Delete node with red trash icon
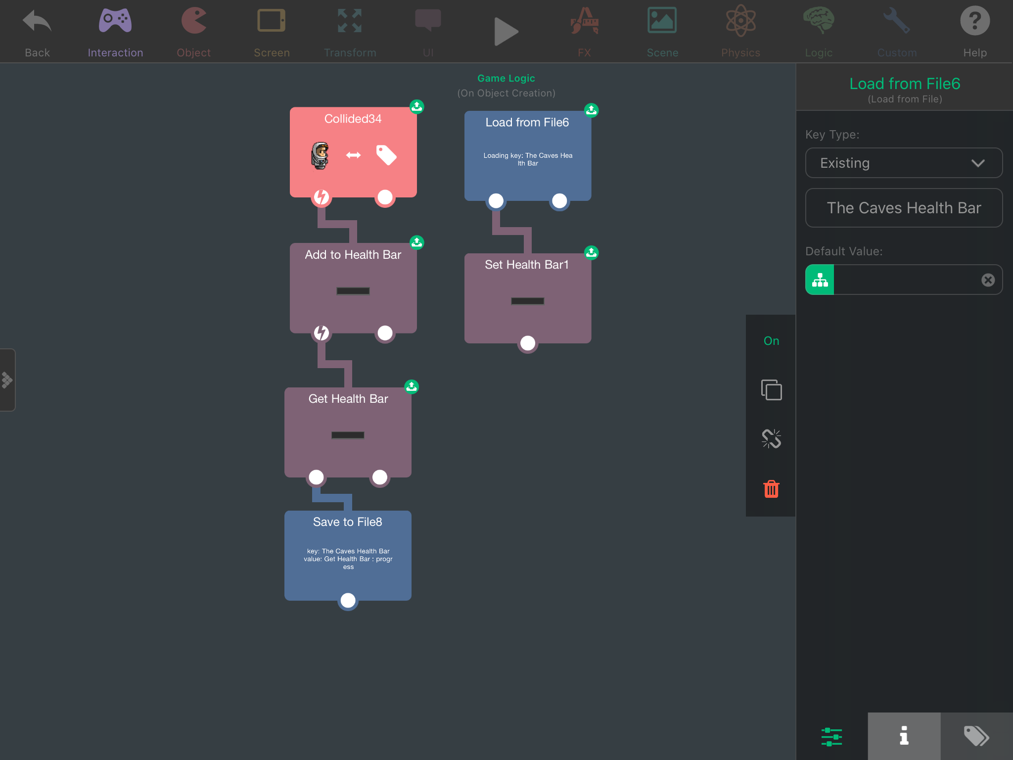This screenshot has width=1013, height=760. (771, 489)
